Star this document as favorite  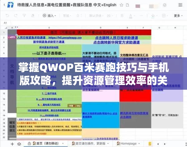tap(122, 5)
